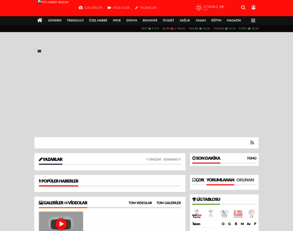Screen dimensions: 293x231
Task: Open the search magnifier icon
Action: pyautogui.click(x=243, y=7)
